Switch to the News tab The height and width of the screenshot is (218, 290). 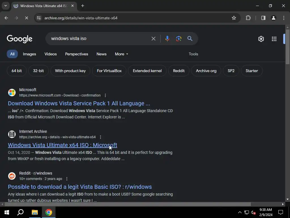tap(102, 54)
